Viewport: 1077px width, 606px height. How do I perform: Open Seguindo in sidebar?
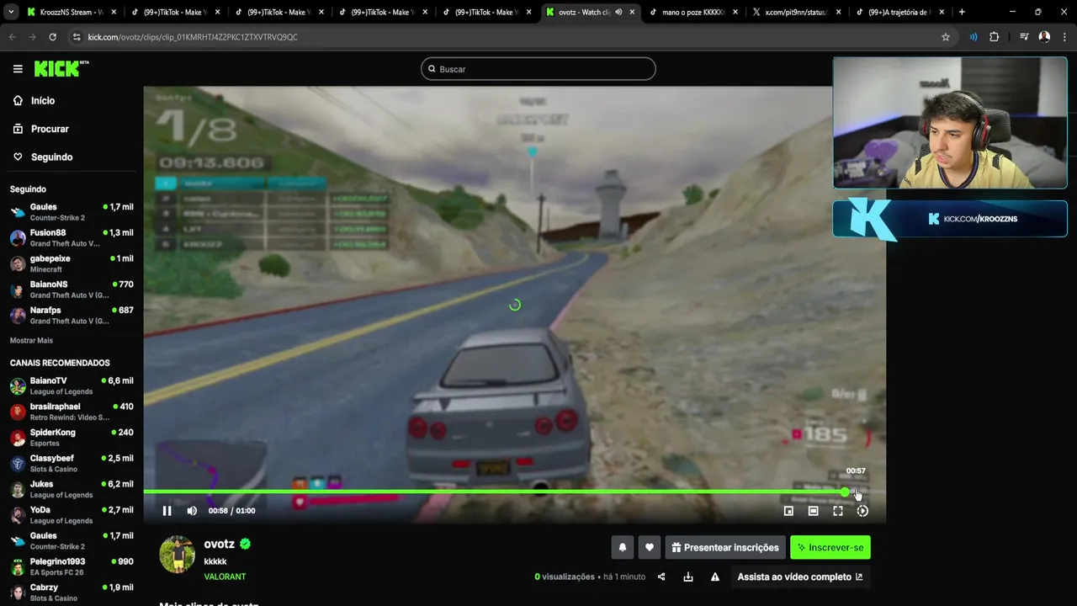52,157
